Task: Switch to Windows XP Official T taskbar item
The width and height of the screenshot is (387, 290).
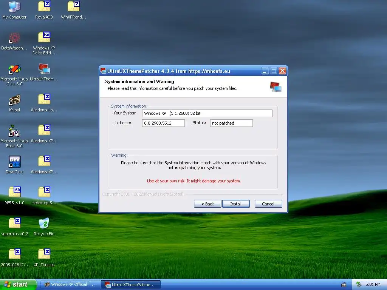Action: 70,285
